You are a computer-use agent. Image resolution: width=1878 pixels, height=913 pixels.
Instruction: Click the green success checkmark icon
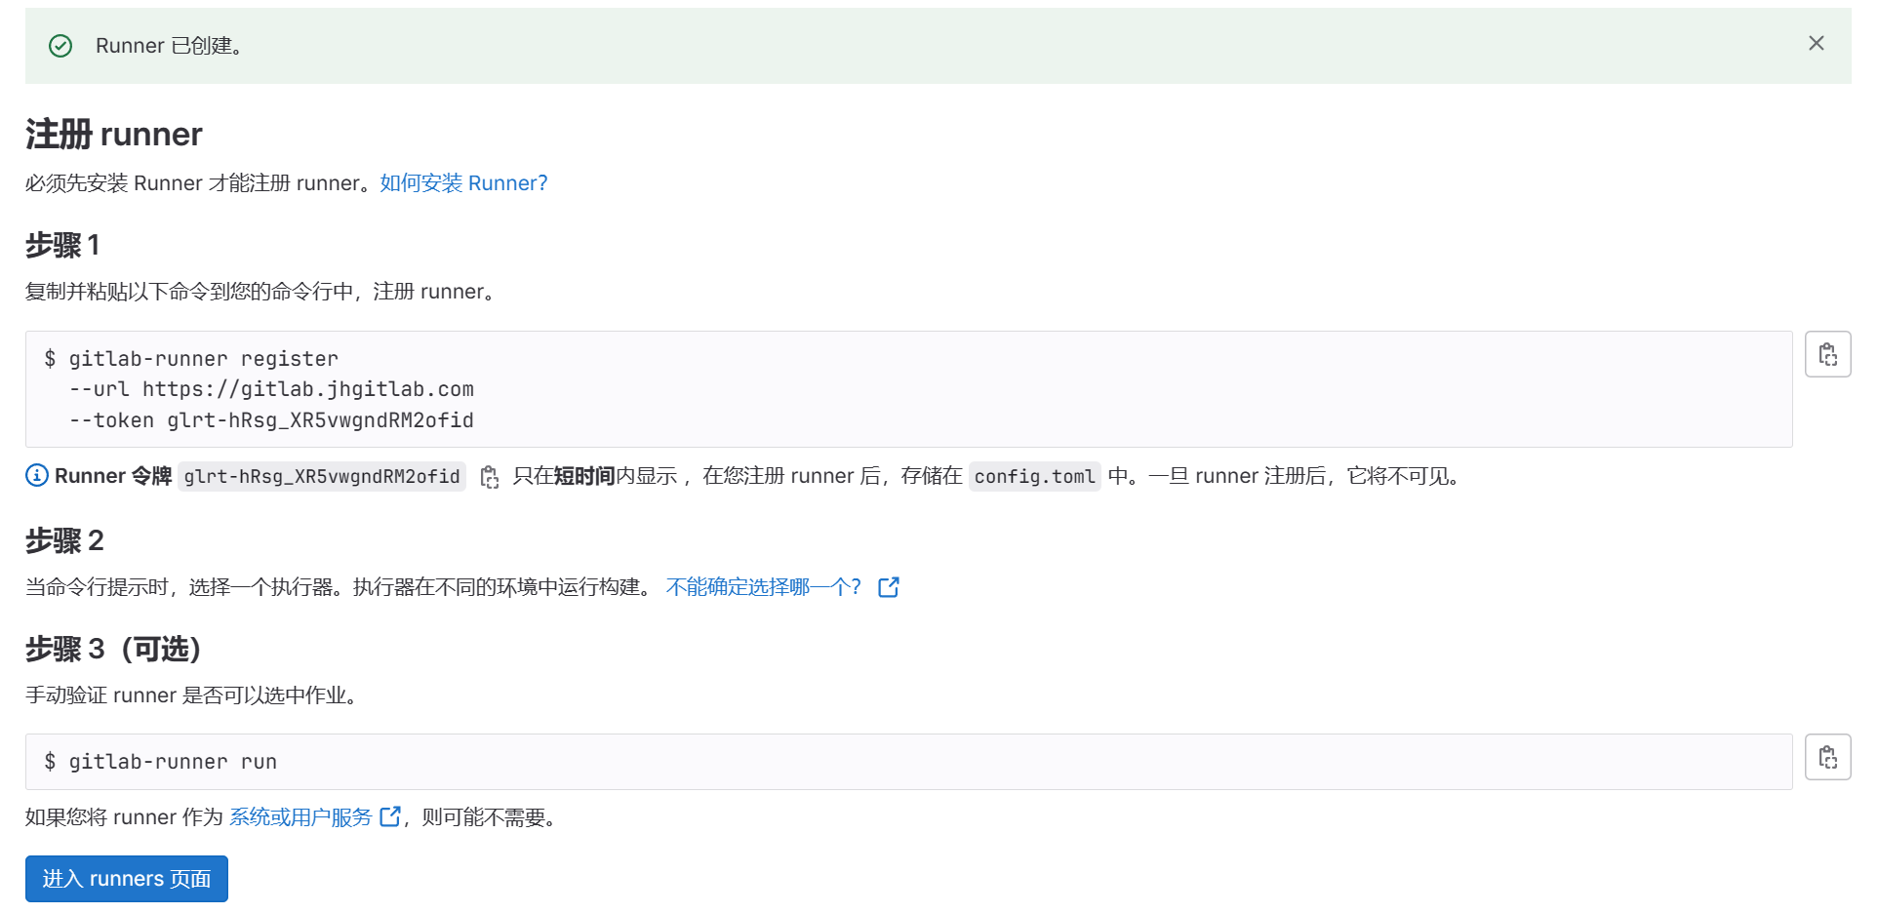[x=60, y=45]
